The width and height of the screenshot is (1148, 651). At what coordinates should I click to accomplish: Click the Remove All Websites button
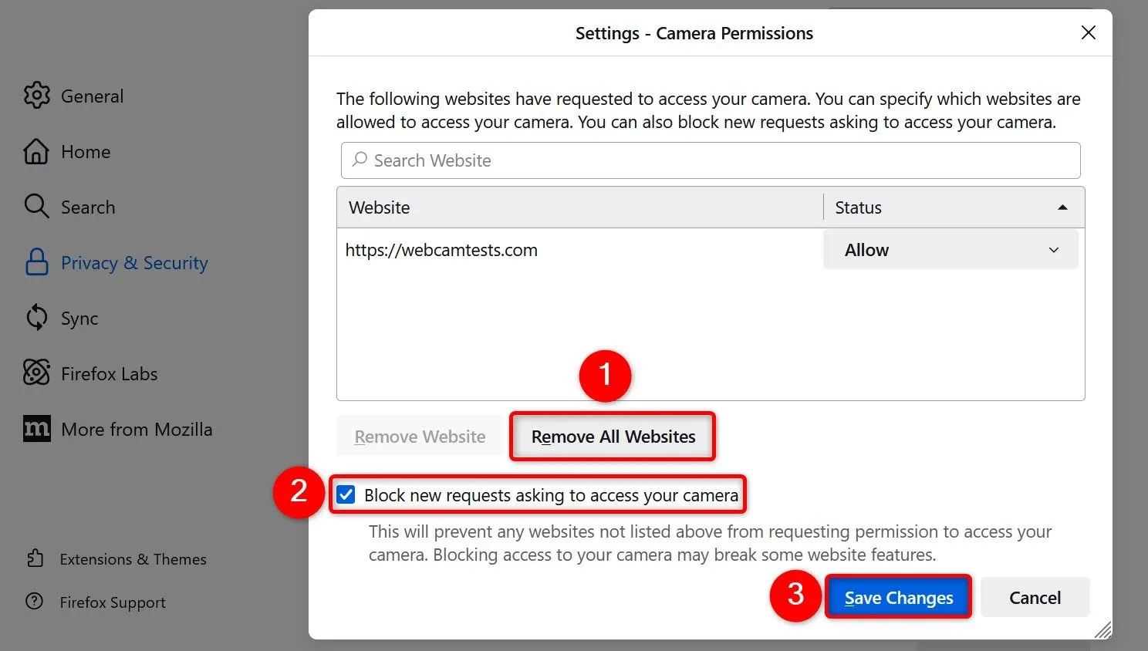click(613, 436)
